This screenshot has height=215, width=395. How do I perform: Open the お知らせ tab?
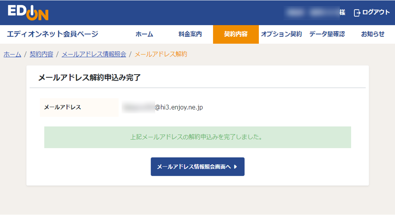pyautogui.click(x=372, y=34)
